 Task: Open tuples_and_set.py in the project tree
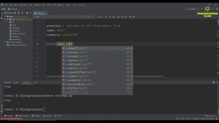17,33
